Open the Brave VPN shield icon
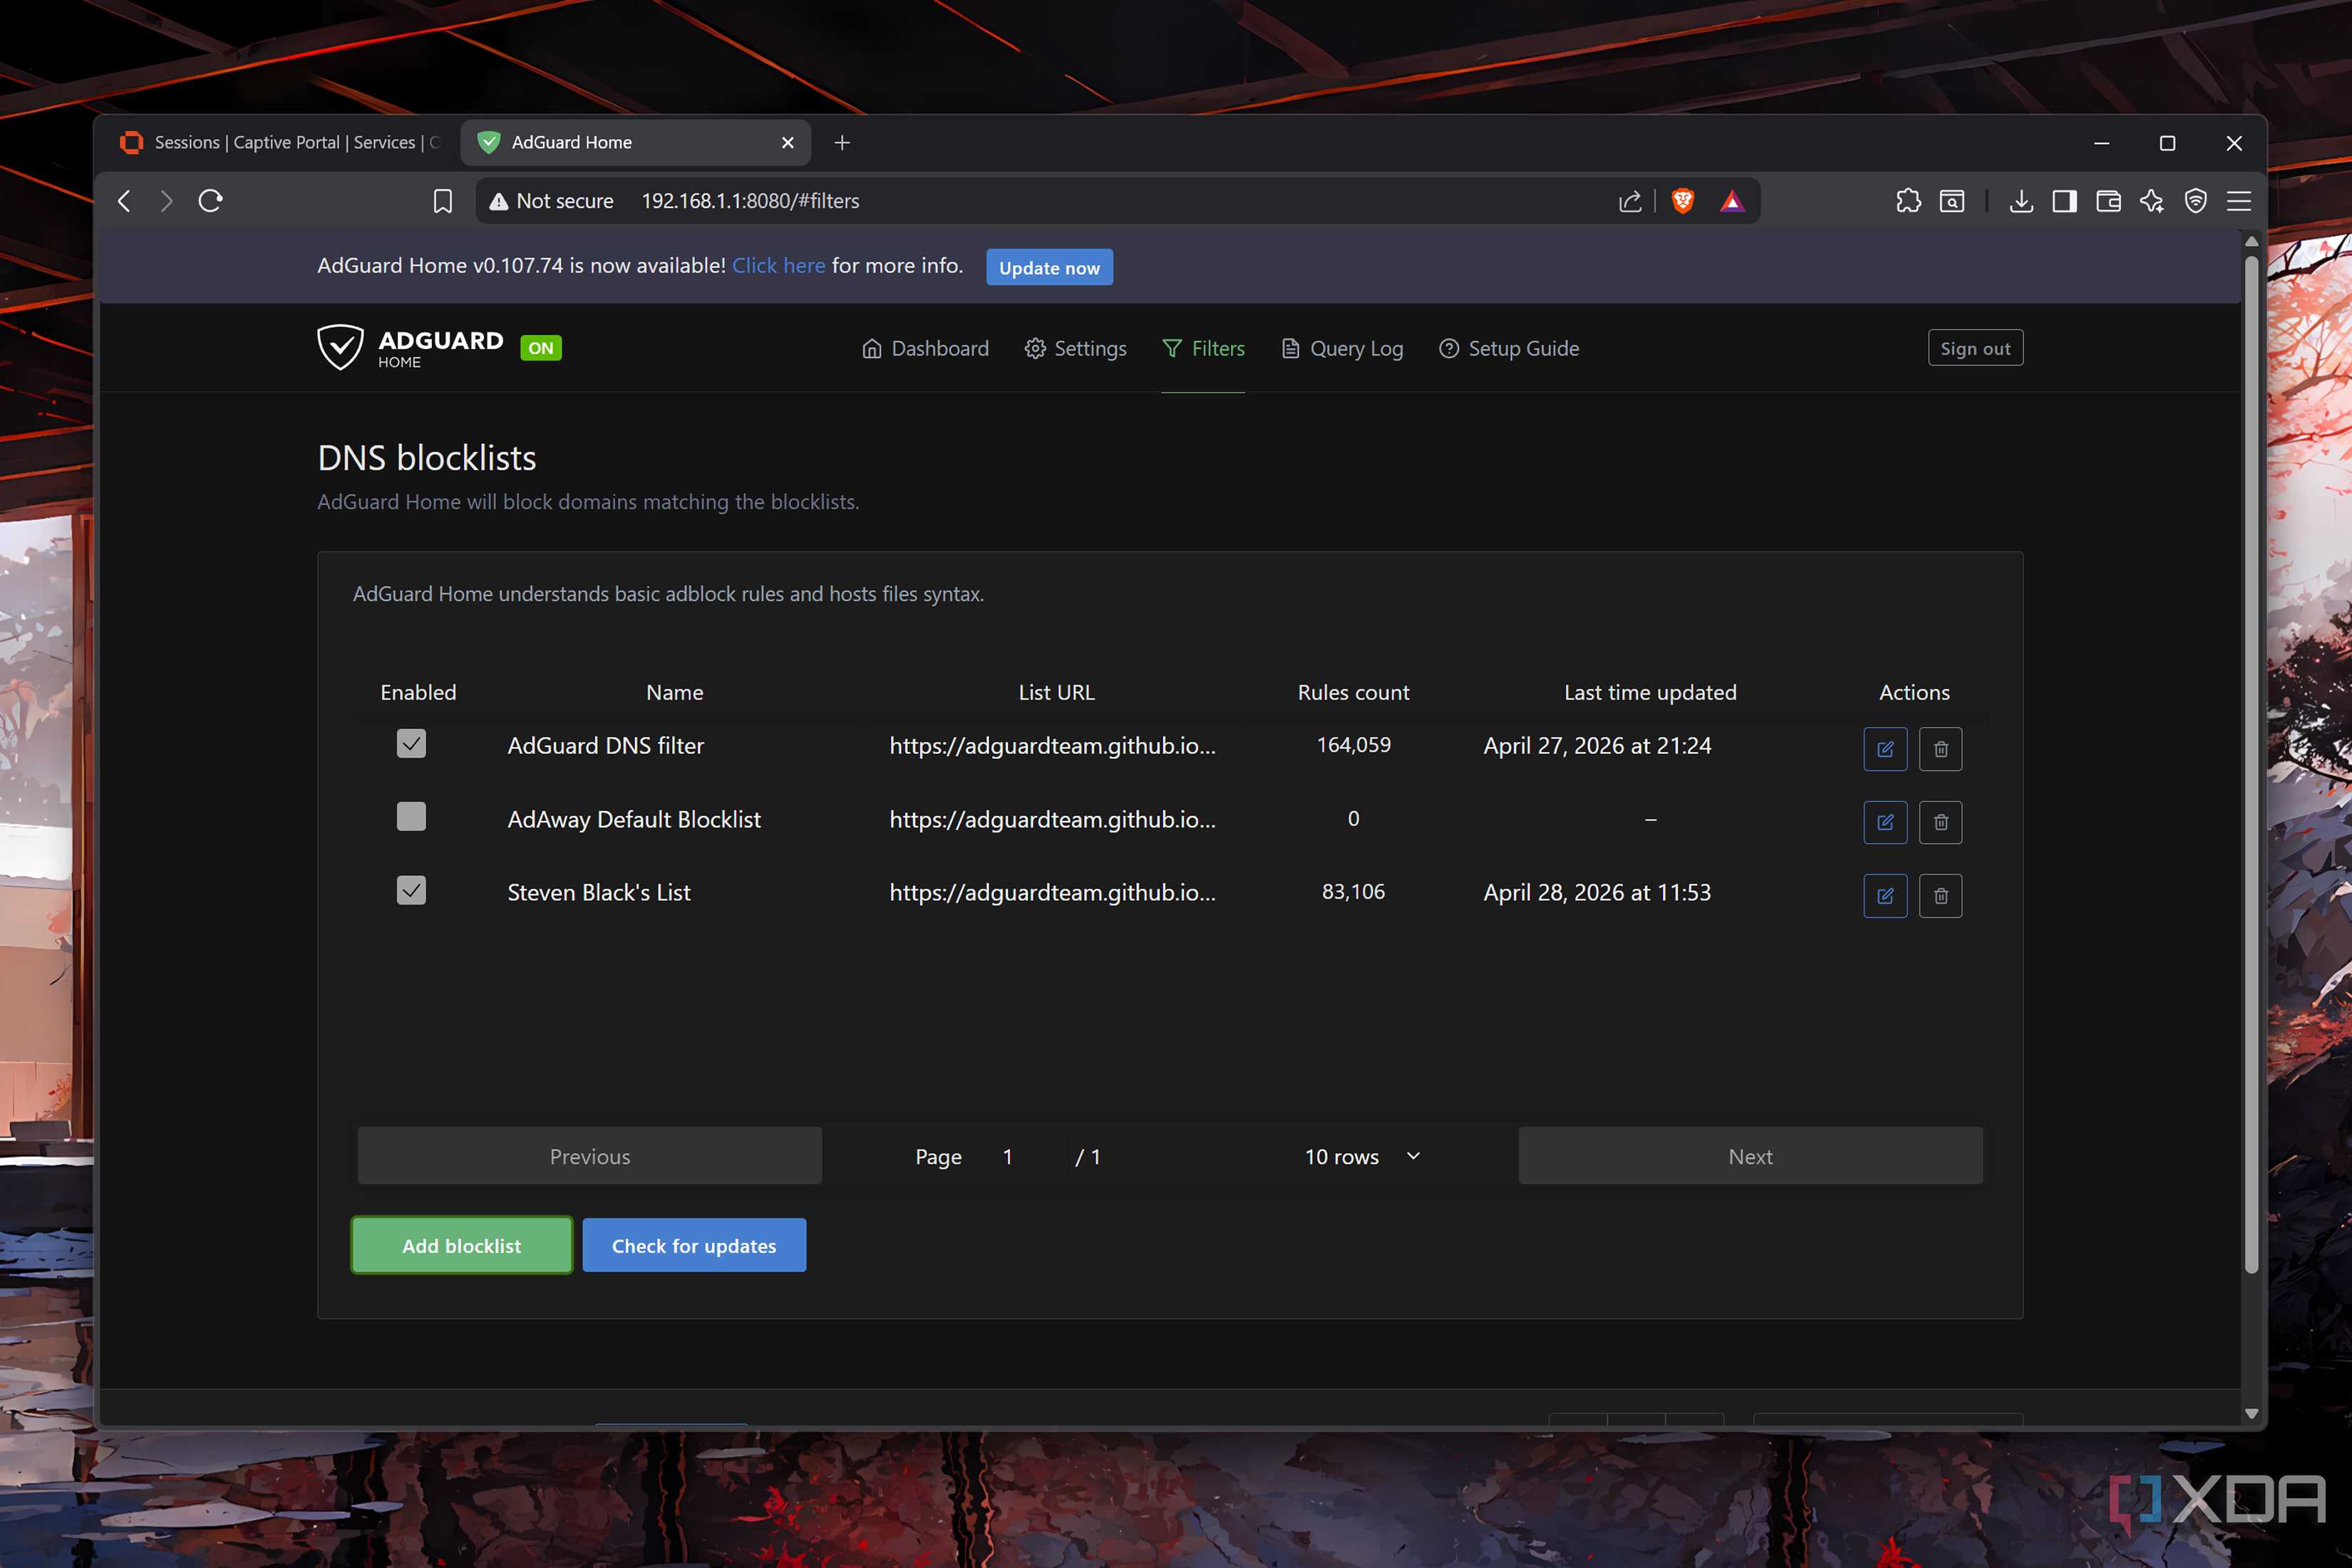This screenshot has height=1568, width=2352. [x=2195, y=201]
